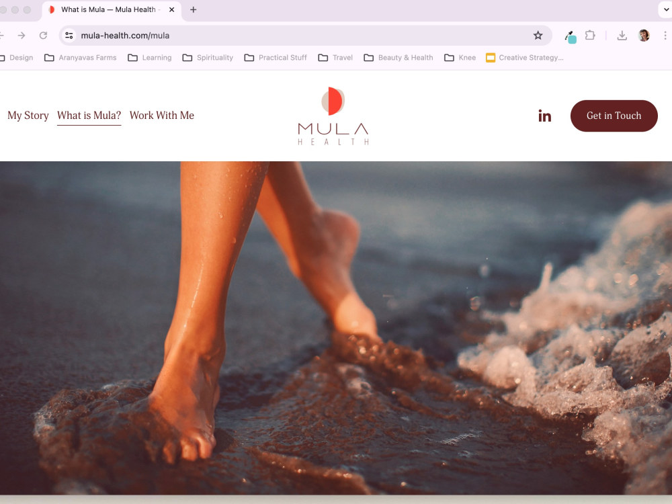Screen dimensions: 672x504
Task: Open the Chrome three-dot menu
Action: [665, 36]
